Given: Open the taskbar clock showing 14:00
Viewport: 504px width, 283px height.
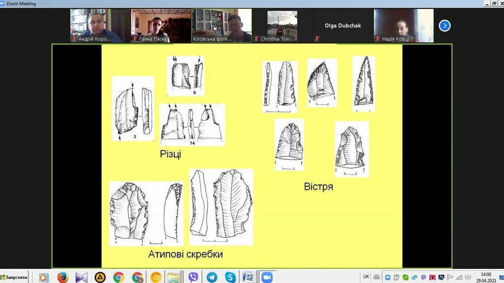Looking at the screenshot, I should coord(485,277).
